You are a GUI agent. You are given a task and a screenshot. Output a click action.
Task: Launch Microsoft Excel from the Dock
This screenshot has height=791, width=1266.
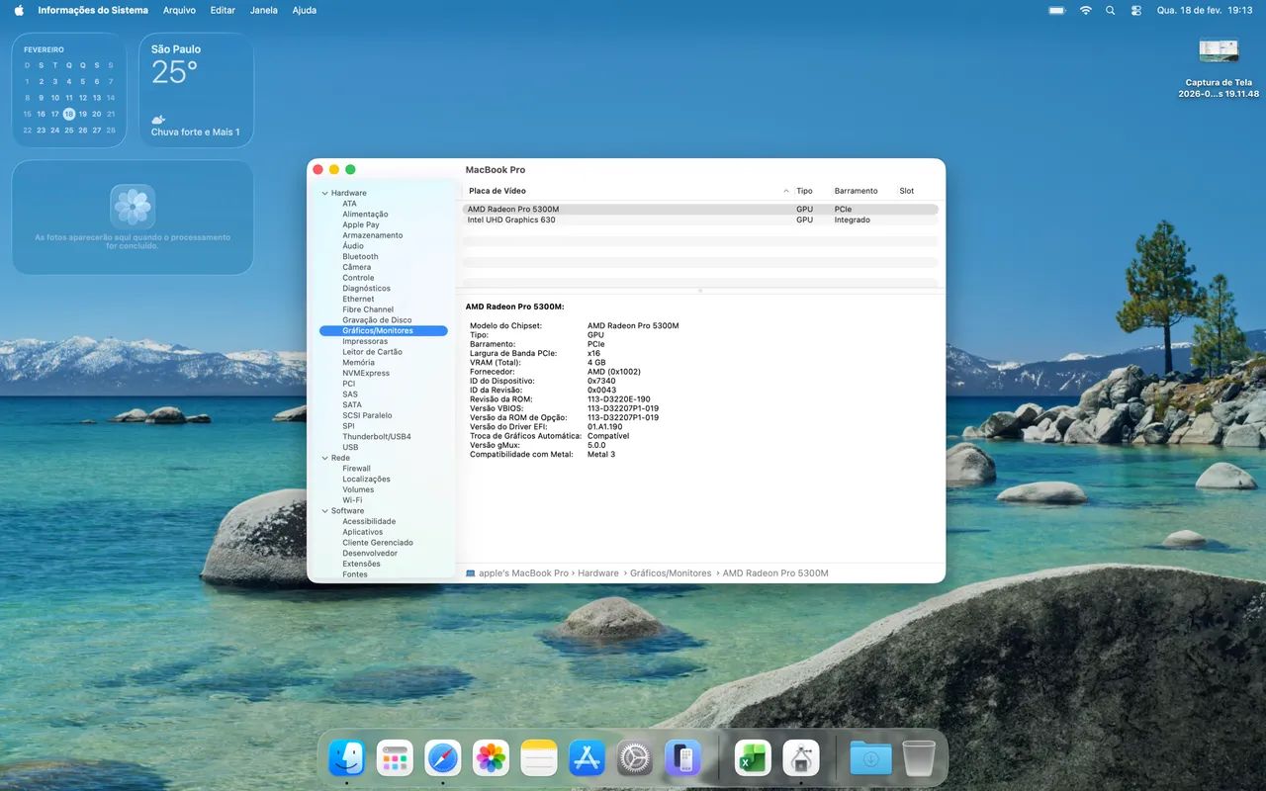coord(752,757)
